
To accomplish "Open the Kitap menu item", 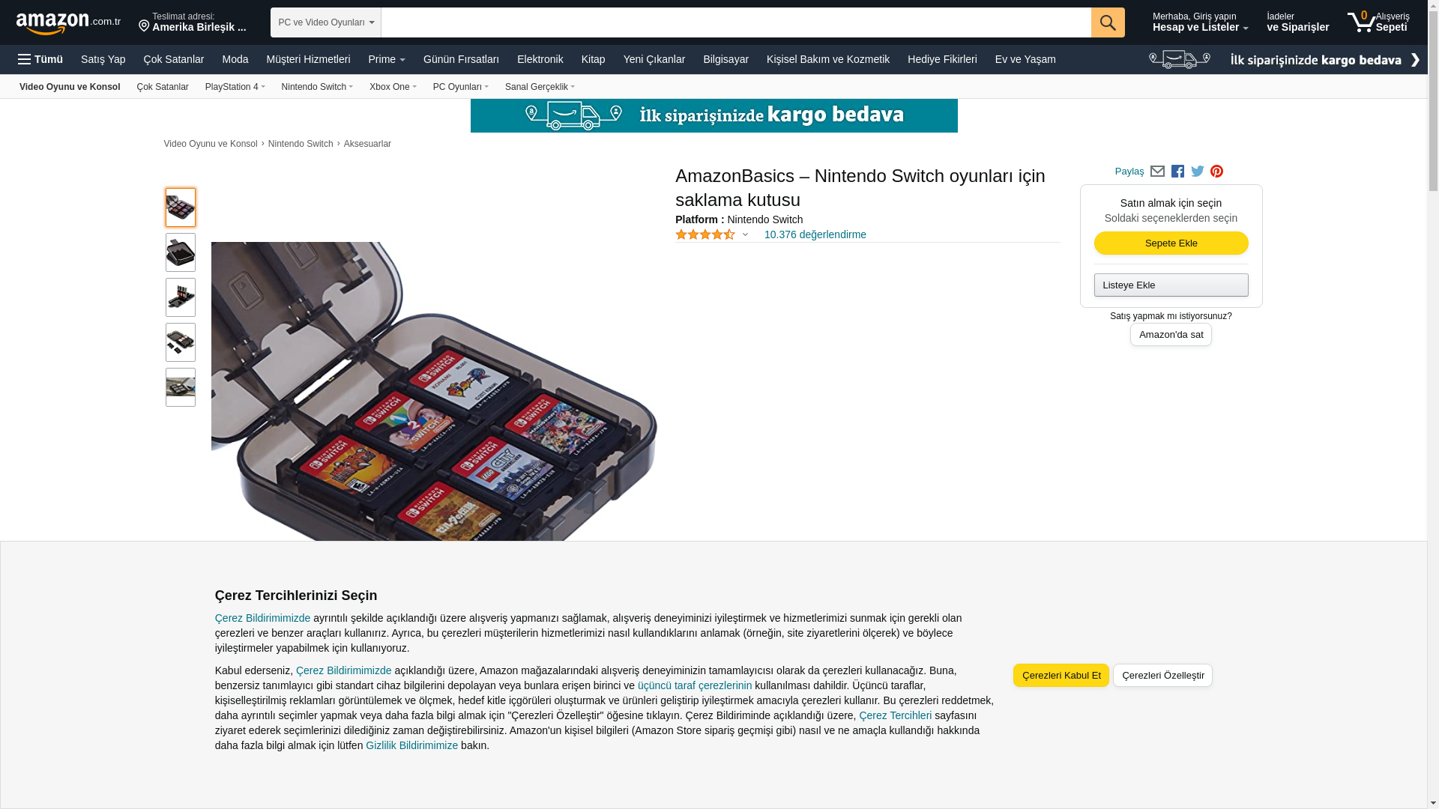I will tap(593, 59).
